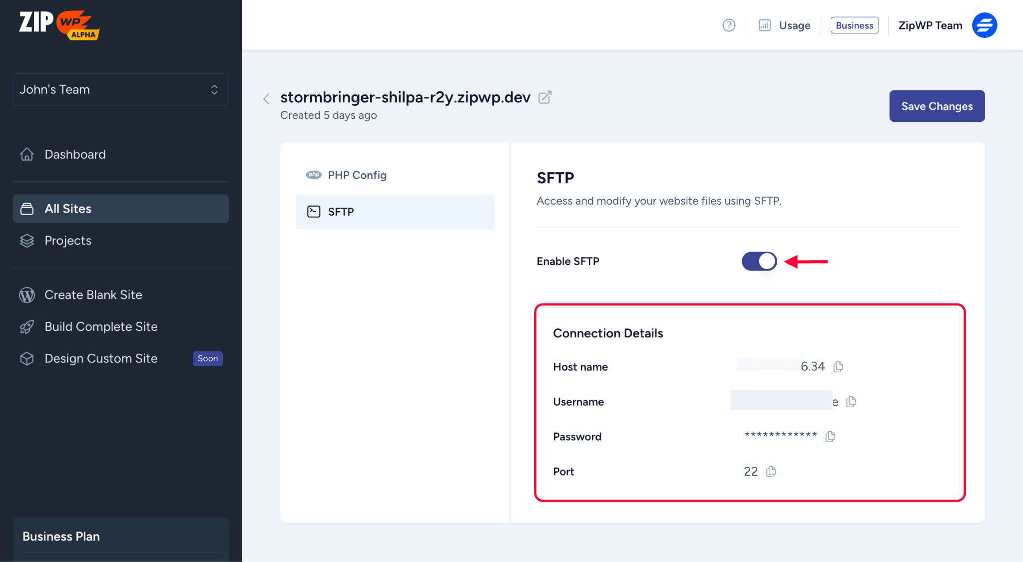Viewport: 1023px width, 562px height.
Task: Click the Projects stack icon
Action: (26, 241)
